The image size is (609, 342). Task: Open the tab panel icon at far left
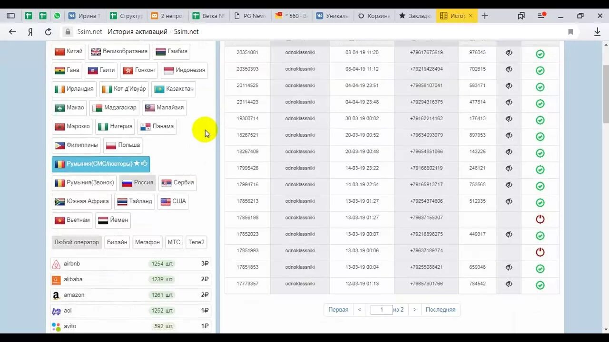(x=10, y=16)
